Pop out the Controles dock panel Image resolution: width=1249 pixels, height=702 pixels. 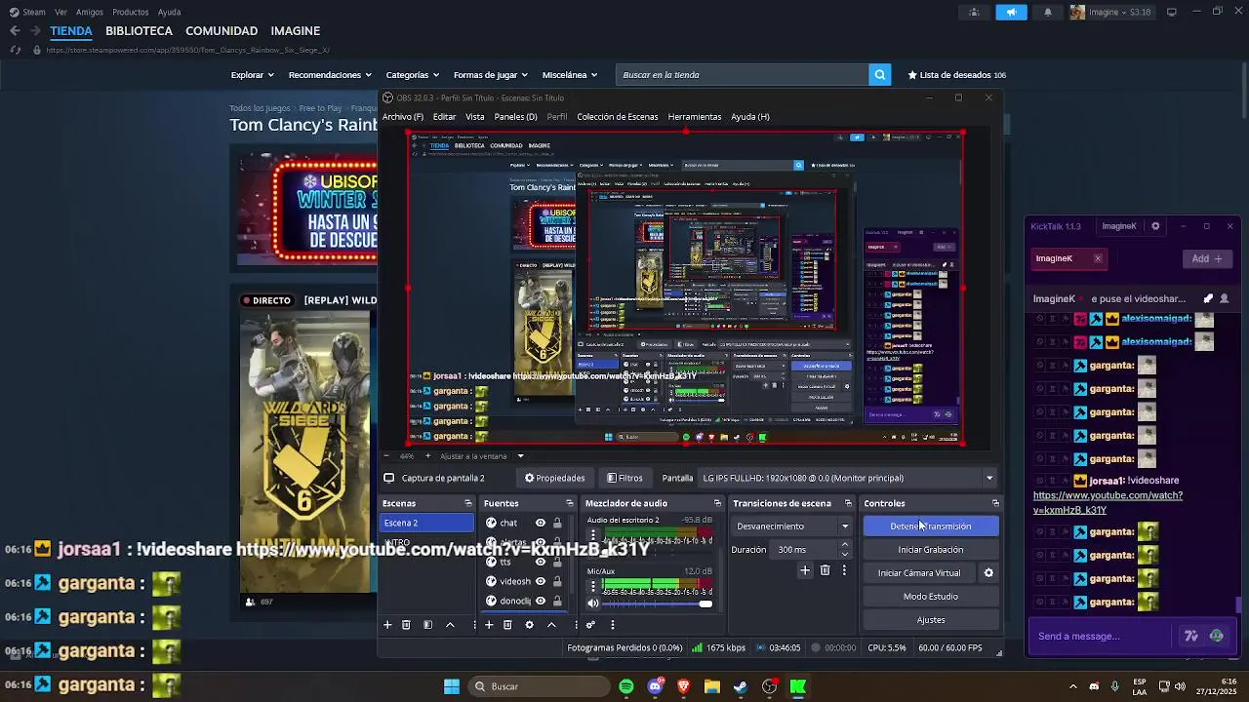click(995, 503)
